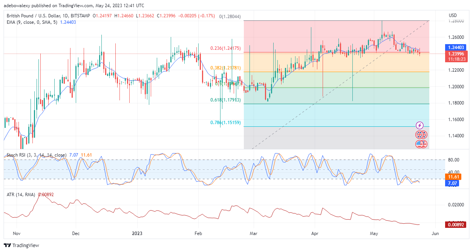Click the 'Nov' label on the time axis
The width and height of the screenshot is (473, 252).
point(17,234)
